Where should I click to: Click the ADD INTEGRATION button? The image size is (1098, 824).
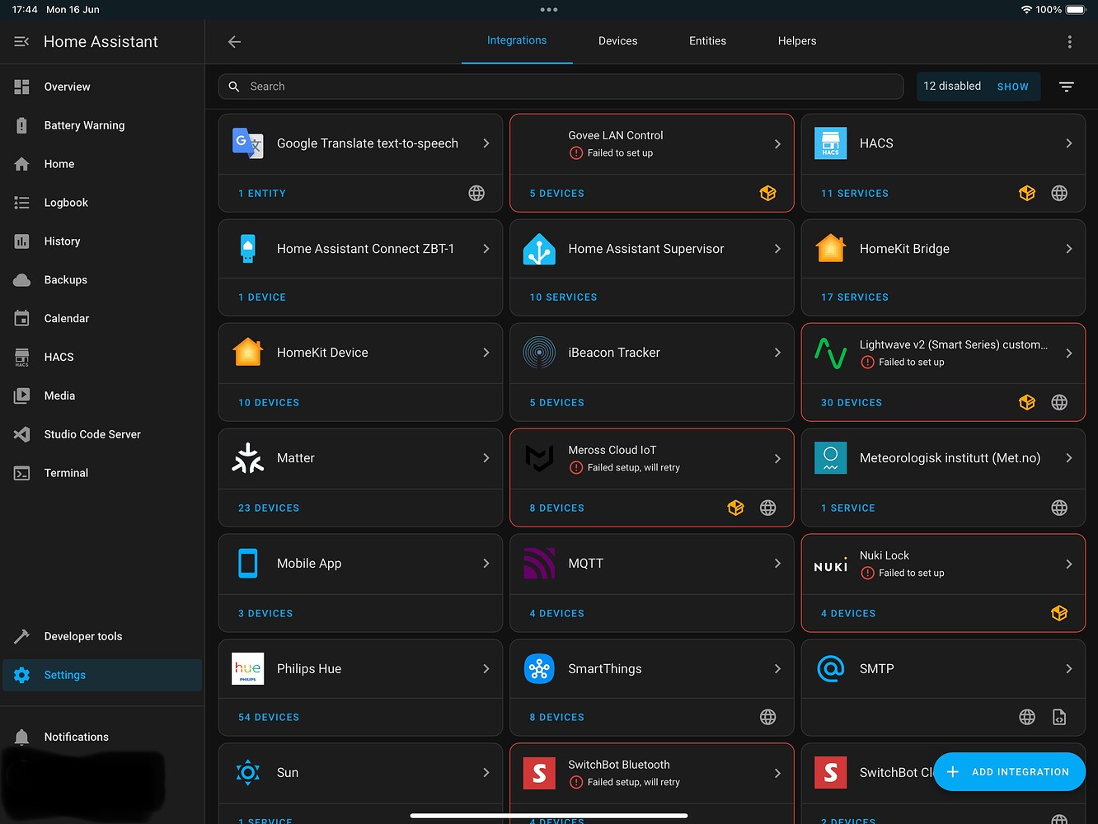click(1009, 772)
